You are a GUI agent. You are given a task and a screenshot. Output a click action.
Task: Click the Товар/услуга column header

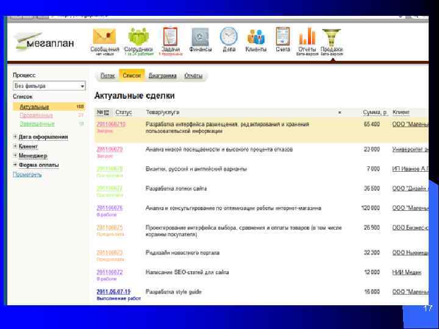[x=162, y=113]
